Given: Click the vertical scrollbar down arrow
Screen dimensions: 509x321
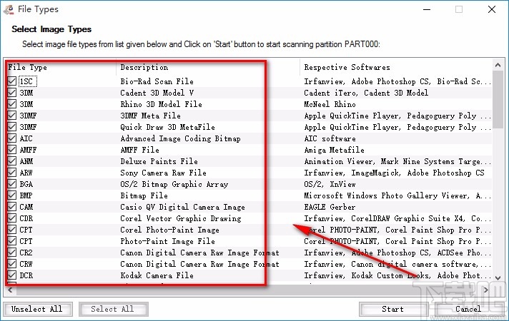Looking at the screenshot, I should coord(498,278).
